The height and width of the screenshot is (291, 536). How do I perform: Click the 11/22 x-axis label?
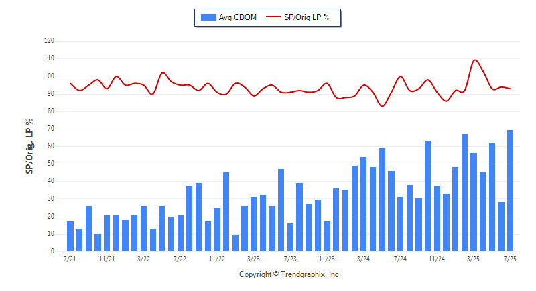coord(216,259)
